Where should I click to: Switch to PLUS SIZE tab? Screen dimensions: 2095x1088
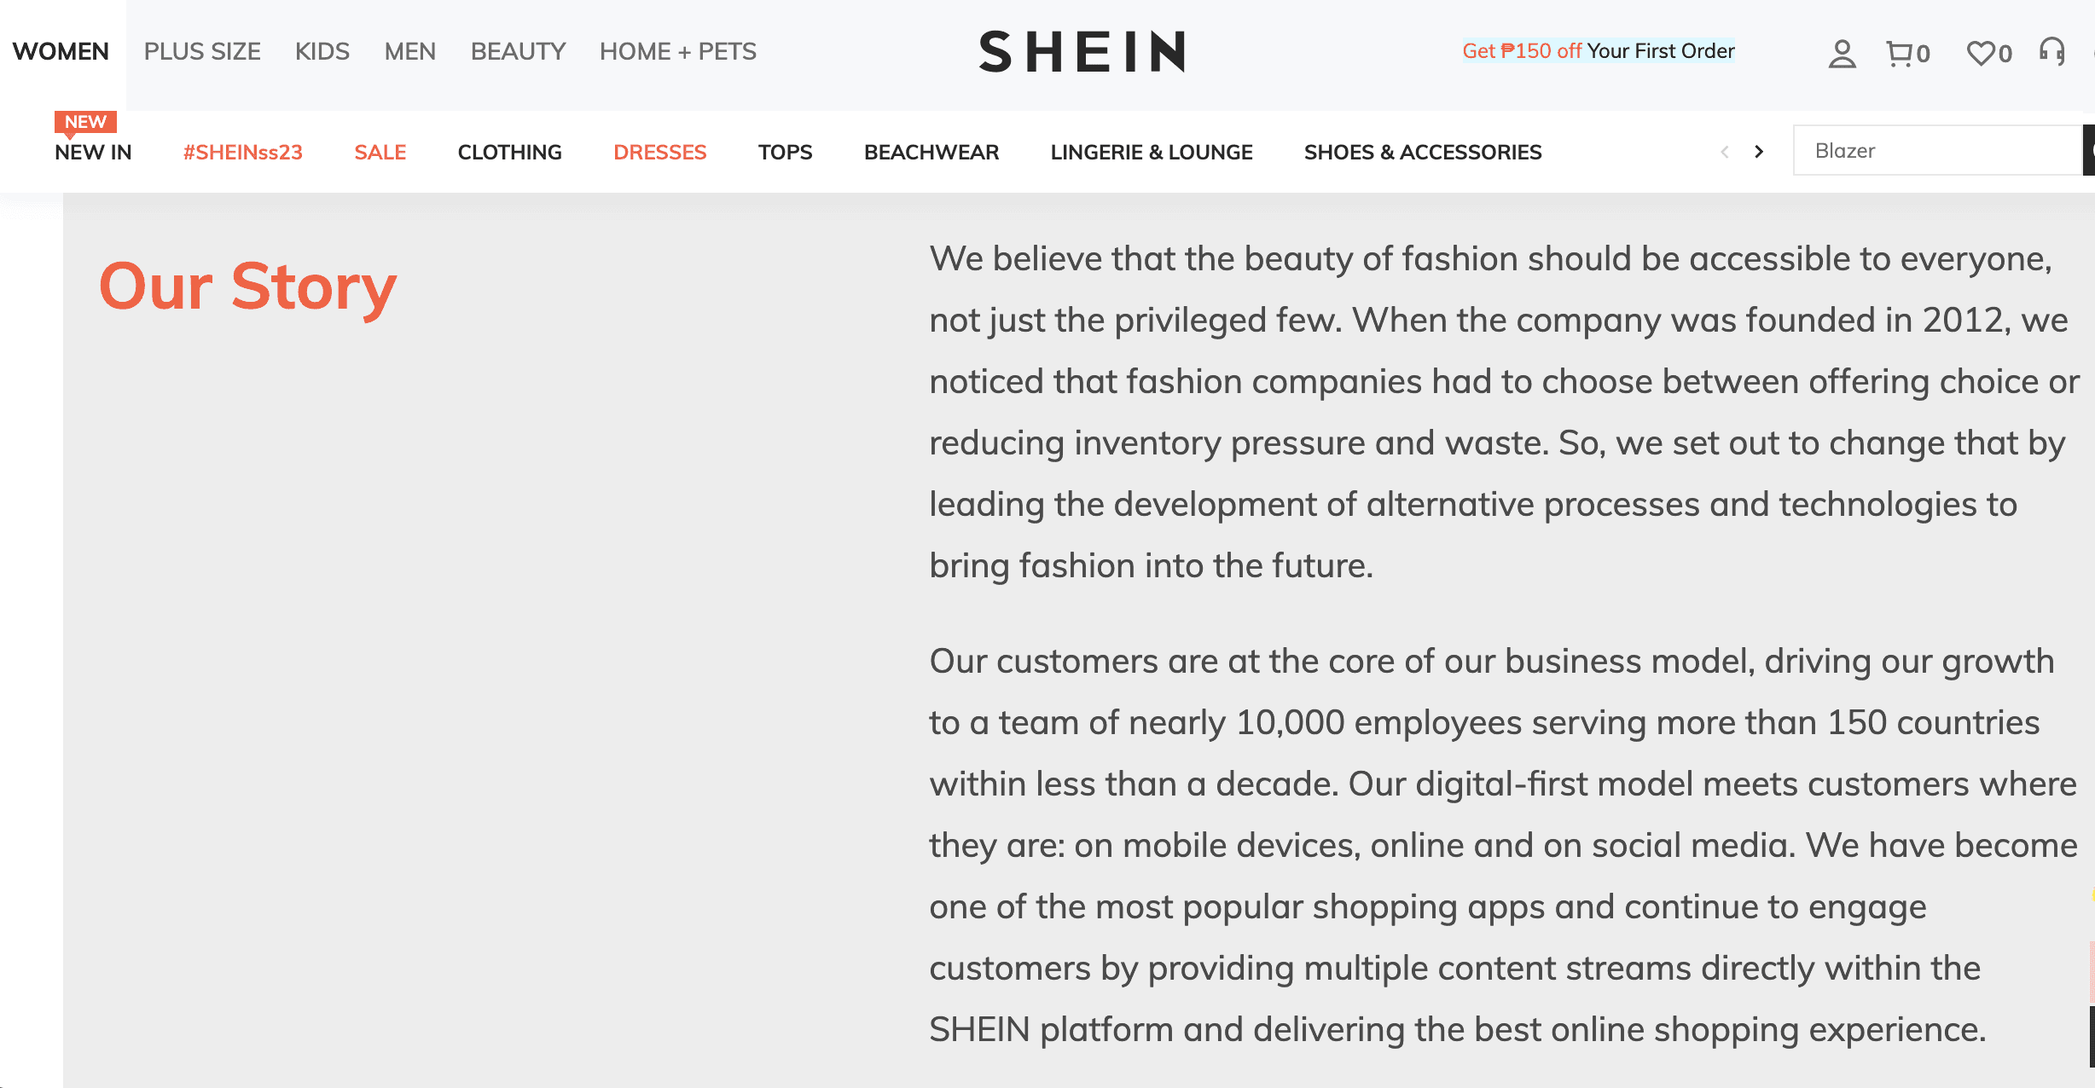(202, 51)
